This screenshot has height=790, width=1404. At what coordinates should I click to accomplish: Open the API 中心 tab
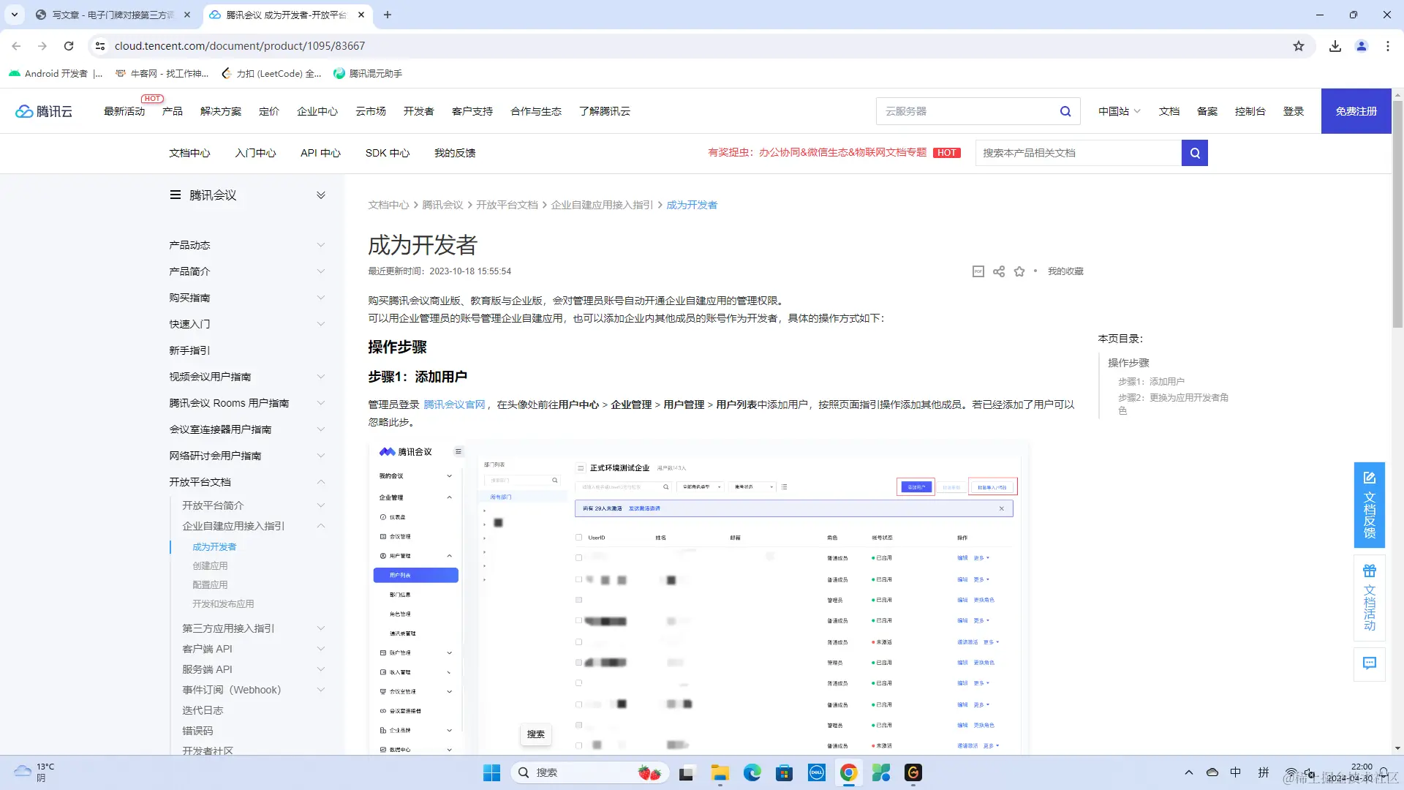320,153
